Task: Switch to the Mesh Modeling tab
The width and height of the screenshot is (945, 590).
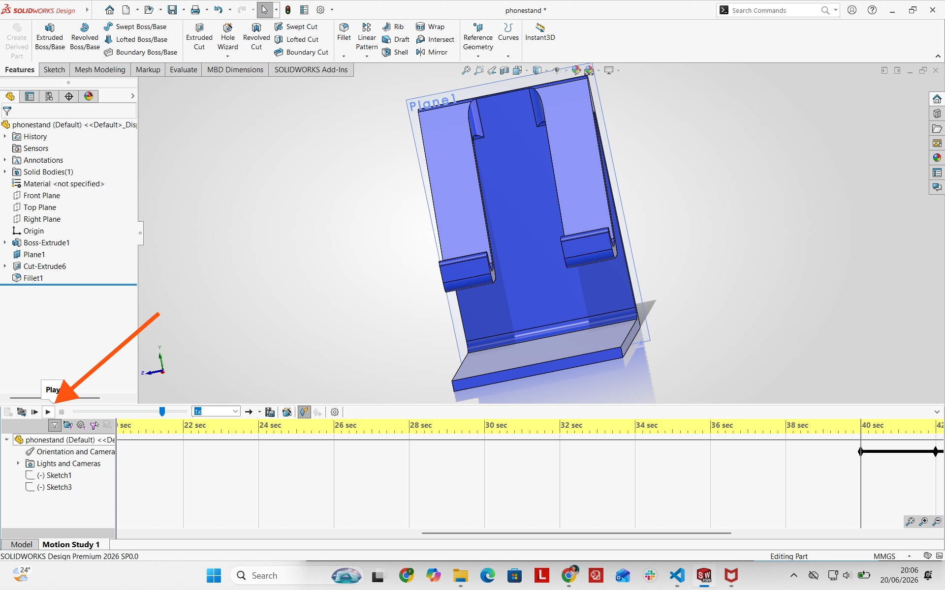Action: (100, 70)
